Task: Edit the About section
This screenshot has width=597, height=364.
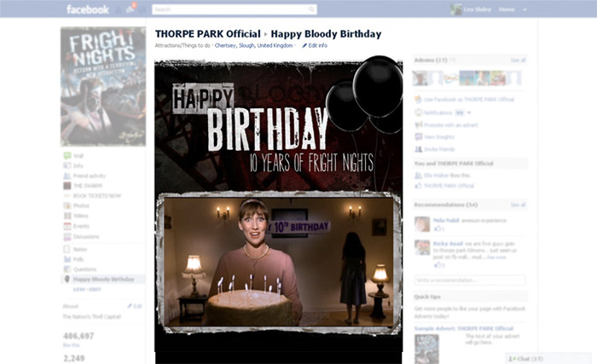Action: [x=135, y=306]
